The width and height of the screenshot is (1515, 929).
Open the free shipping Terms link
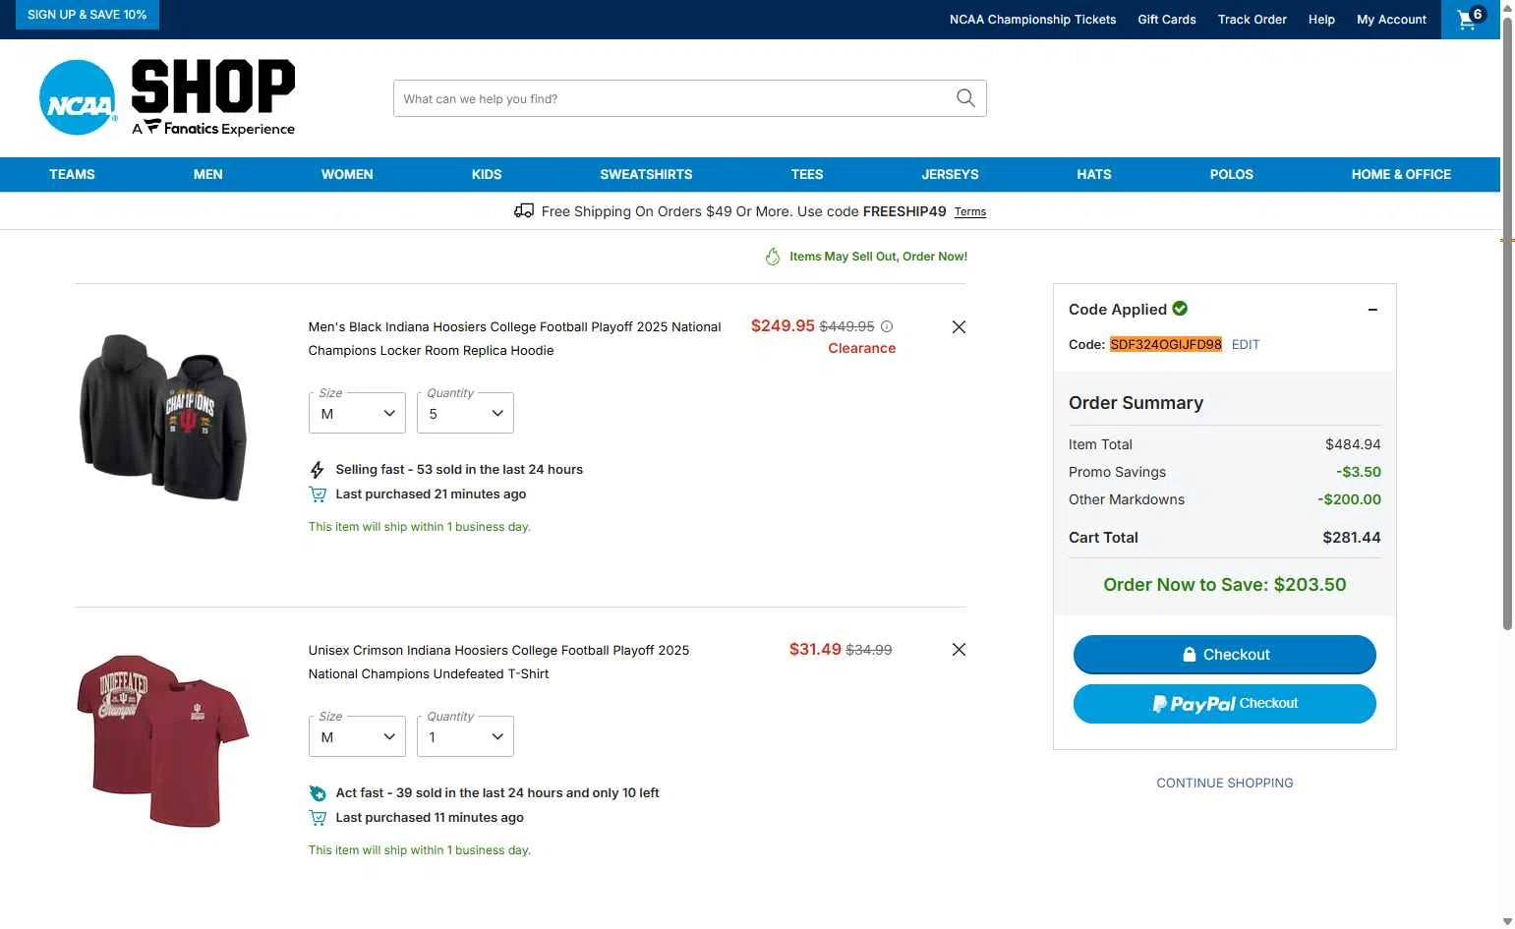[x=969, y=211]
